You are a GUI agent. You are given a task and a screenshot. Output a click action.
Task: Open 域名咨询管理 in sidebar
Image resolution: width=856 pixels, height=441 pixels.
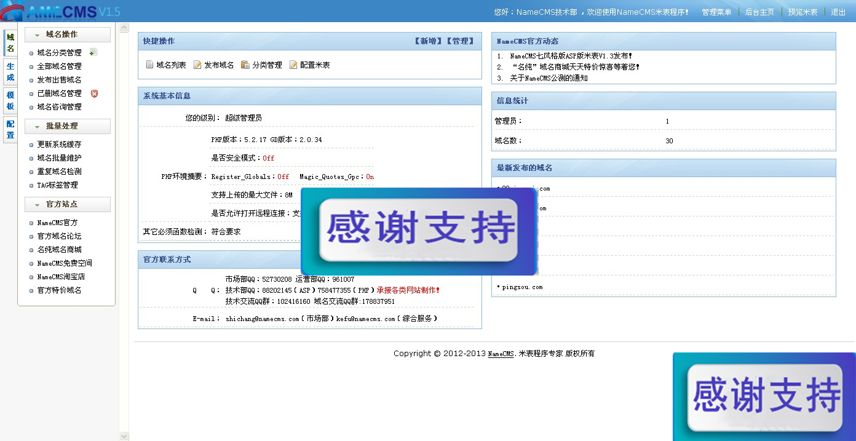point(59,107)
